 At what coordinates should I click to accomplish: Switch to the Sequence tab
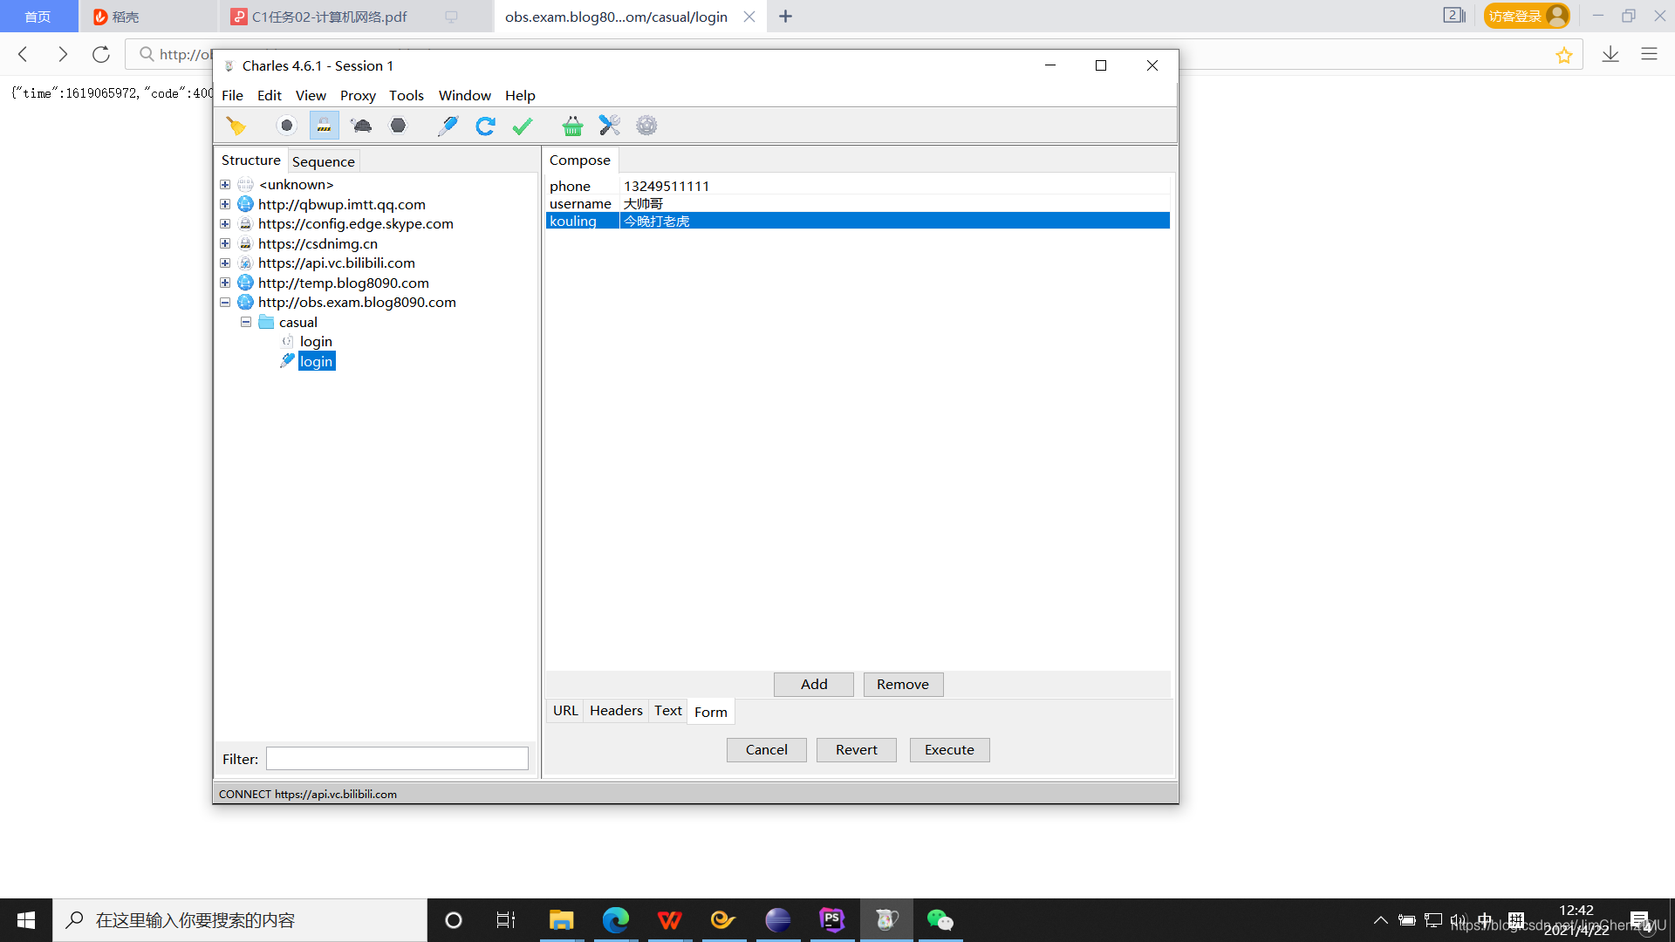click(x=323, y=161)
